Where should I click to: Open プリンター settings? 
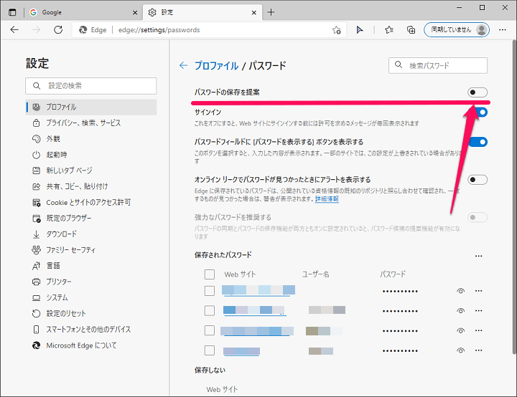(x=91, y=282)
